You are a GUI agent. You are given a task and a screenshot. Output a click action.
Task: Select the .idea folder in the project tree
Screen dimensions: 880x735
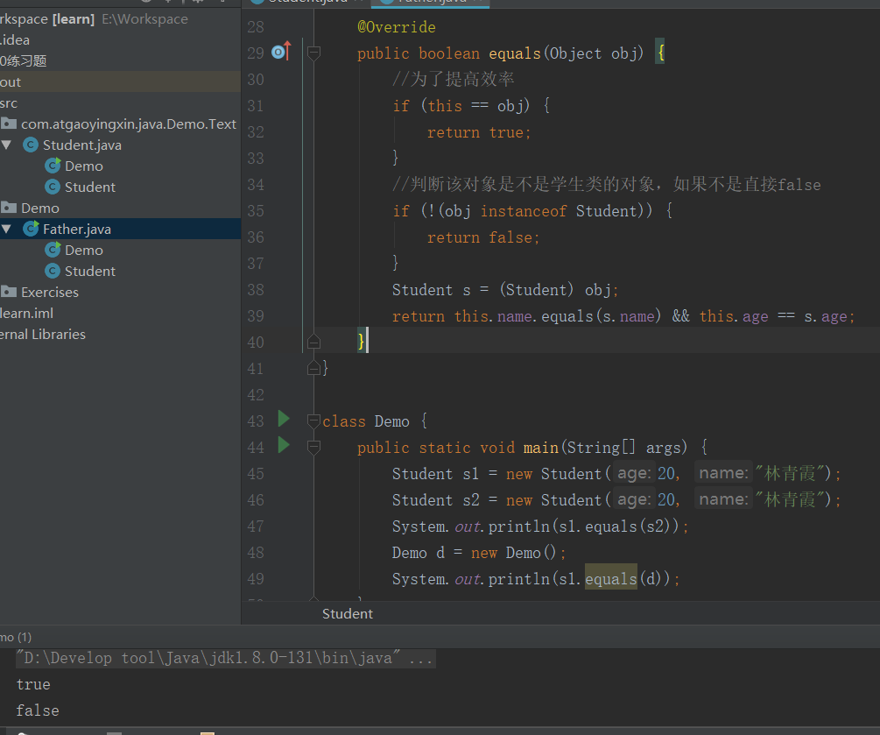pyautogui.click(x=15, y=40)
